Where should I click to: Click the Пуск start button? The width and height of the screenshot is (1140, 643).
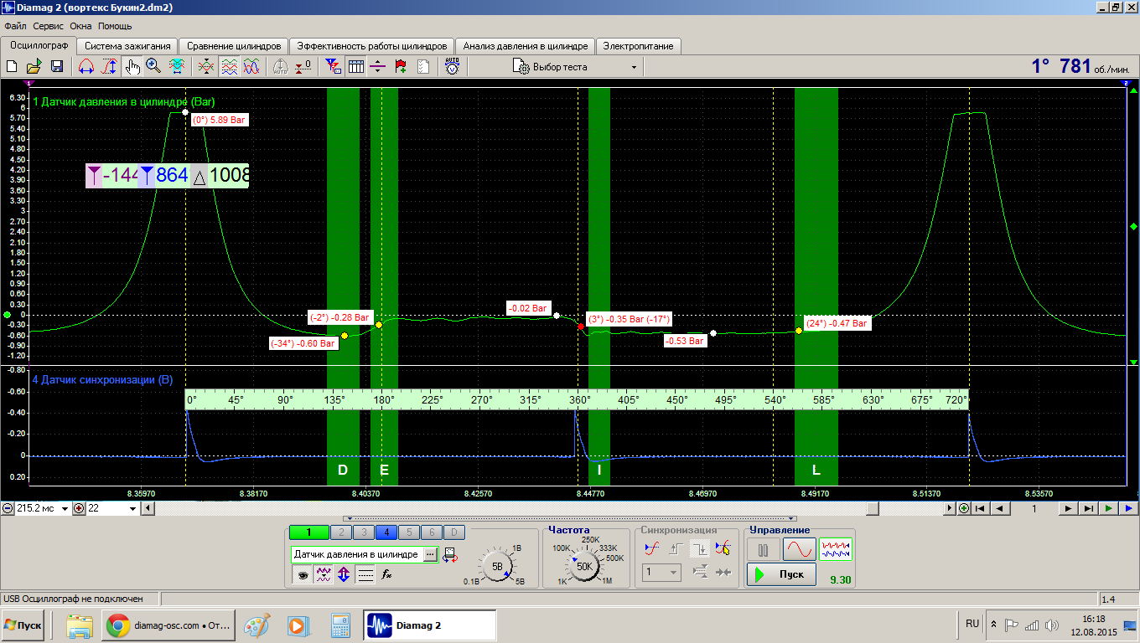pyautogui.click(x=781, y=574)
